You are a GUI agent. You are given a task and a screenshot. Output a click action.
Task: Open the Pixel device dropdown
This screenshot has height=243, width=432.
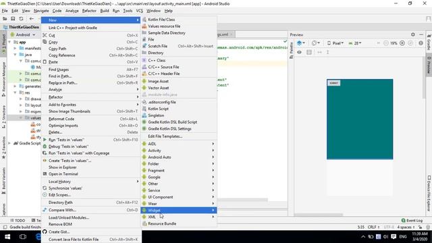(x=335, y=43)
